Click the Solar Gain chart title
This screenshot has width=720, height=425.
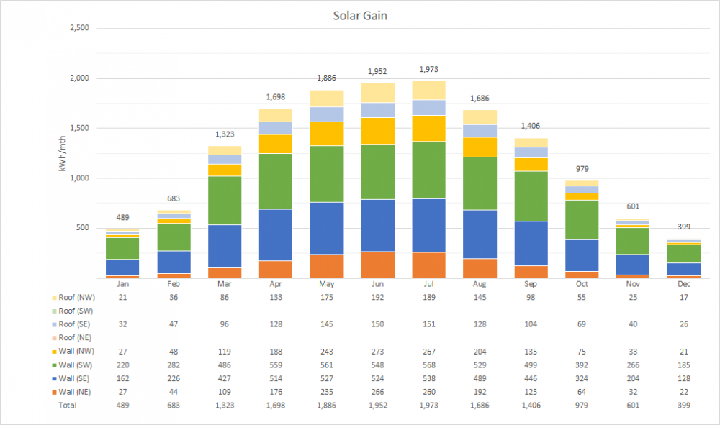tap(360, 16)
